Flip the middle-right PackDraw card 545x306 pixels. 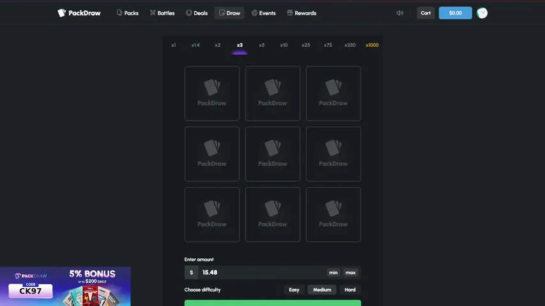(x=334, y=154)
